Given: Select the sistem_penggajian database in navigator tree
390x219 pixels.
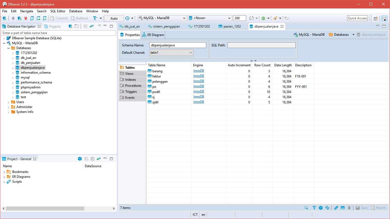Looking at the screenshot, I should coord(34,92).
